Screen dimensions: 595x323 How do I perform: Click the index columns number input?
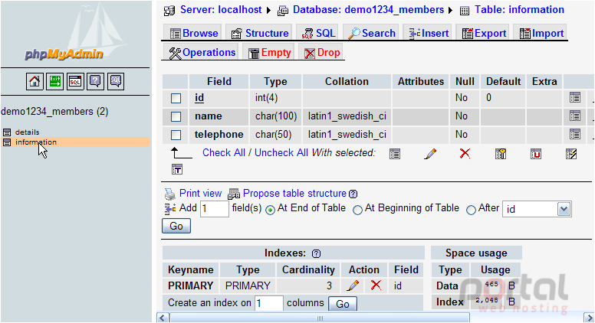click(x=268, y=304)
